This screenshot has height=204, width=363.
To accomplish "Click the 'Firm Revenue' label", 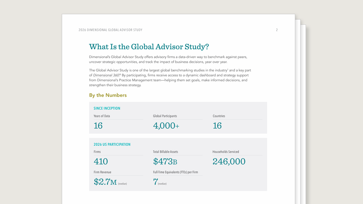I will click(x=103, y=172).
